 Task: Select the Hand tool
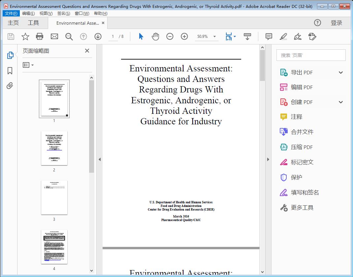(155, 37)
